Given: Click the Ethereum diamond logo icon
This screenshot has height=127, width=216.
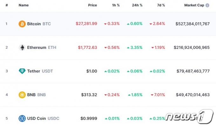Looking at the screenshot, I should [x=22, y=48].
